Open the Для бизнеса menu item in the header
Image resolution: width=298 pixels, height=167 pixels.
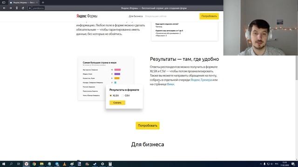click(135, 16)
